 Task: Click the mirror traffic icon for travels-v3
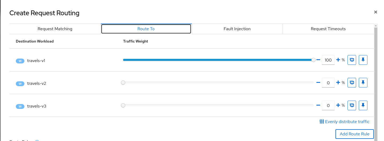pyautogui.click(x=352, y=105)
